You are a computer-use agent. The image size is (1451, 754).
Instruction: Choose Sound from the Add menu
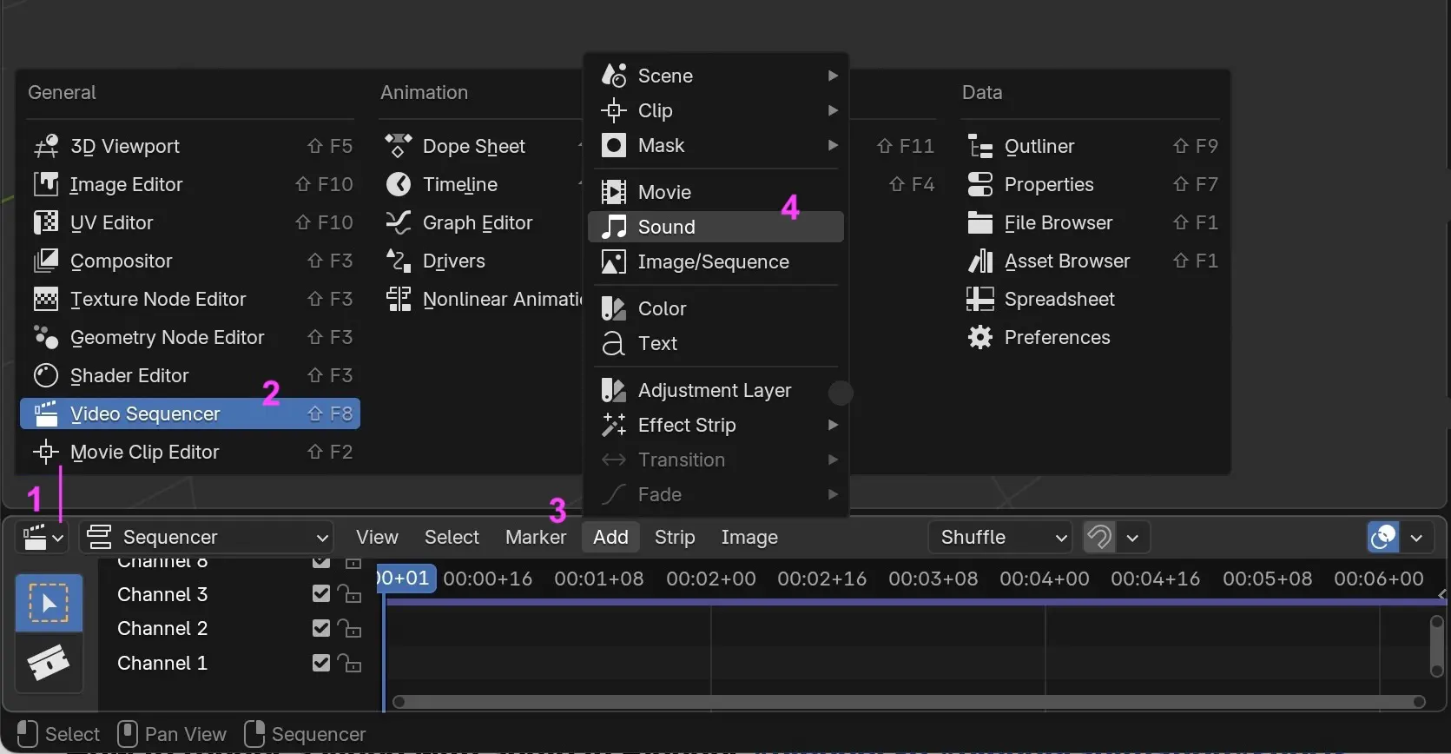(x=716, y=227)
